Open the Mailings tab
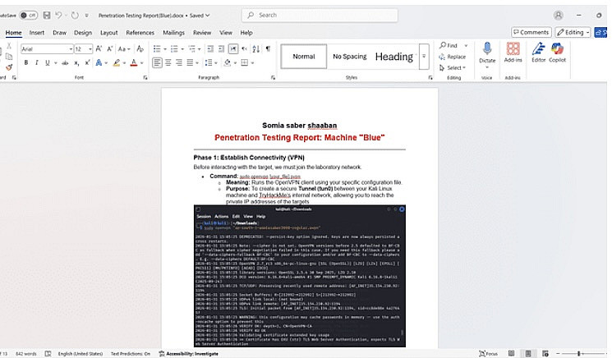Screen dimensions: 612x358 (x=173, y=33)
